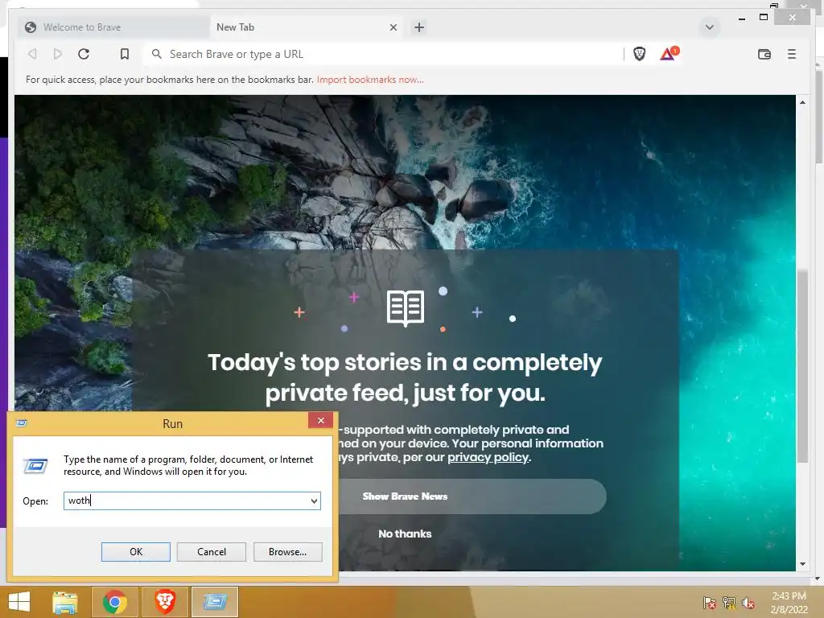Click OK in the Run dialog

point(135,552)
